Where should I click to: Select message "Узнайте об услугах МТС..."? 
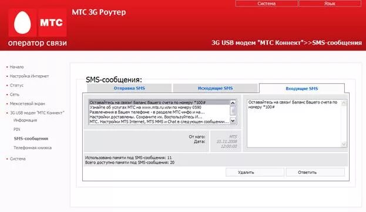click(159, 107)
